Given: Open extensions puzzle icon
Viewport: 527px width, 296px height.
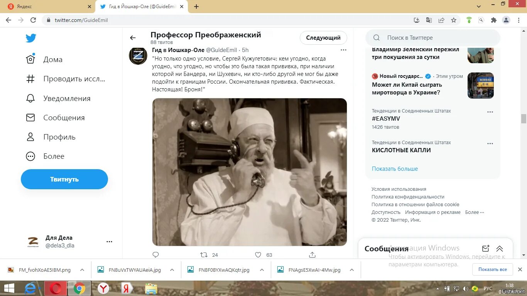Looking at the screenshot, I should tap(494, 20).
